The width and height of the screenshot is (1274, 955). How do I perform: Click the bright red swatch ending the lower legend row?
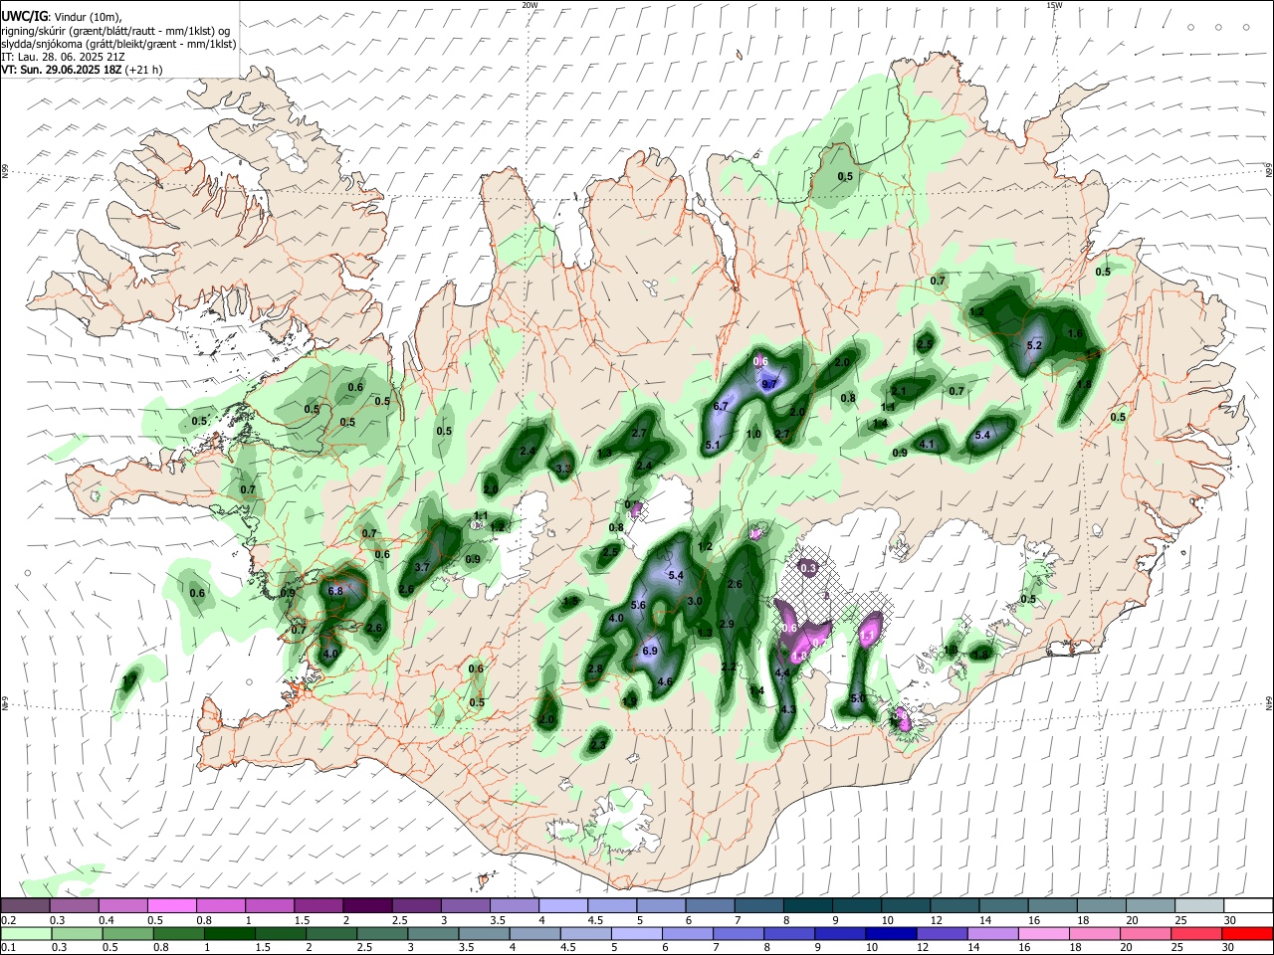tap(1249, 935)
